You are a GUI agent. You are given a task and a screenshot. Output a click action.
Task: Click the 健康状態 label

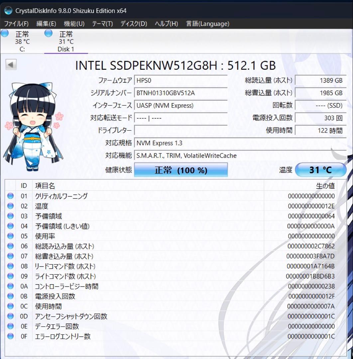[x=118, y=170]
